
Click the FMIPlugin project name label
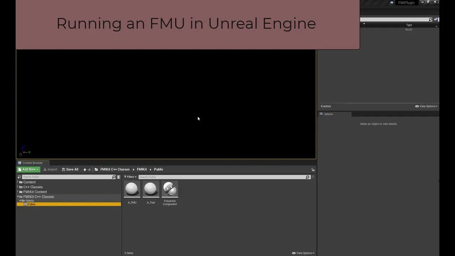[x=406, y=3]
